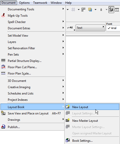Open the dropdown beside the gravity icon
The width and height of the screenshot is (120, 144).
[106, 10]
